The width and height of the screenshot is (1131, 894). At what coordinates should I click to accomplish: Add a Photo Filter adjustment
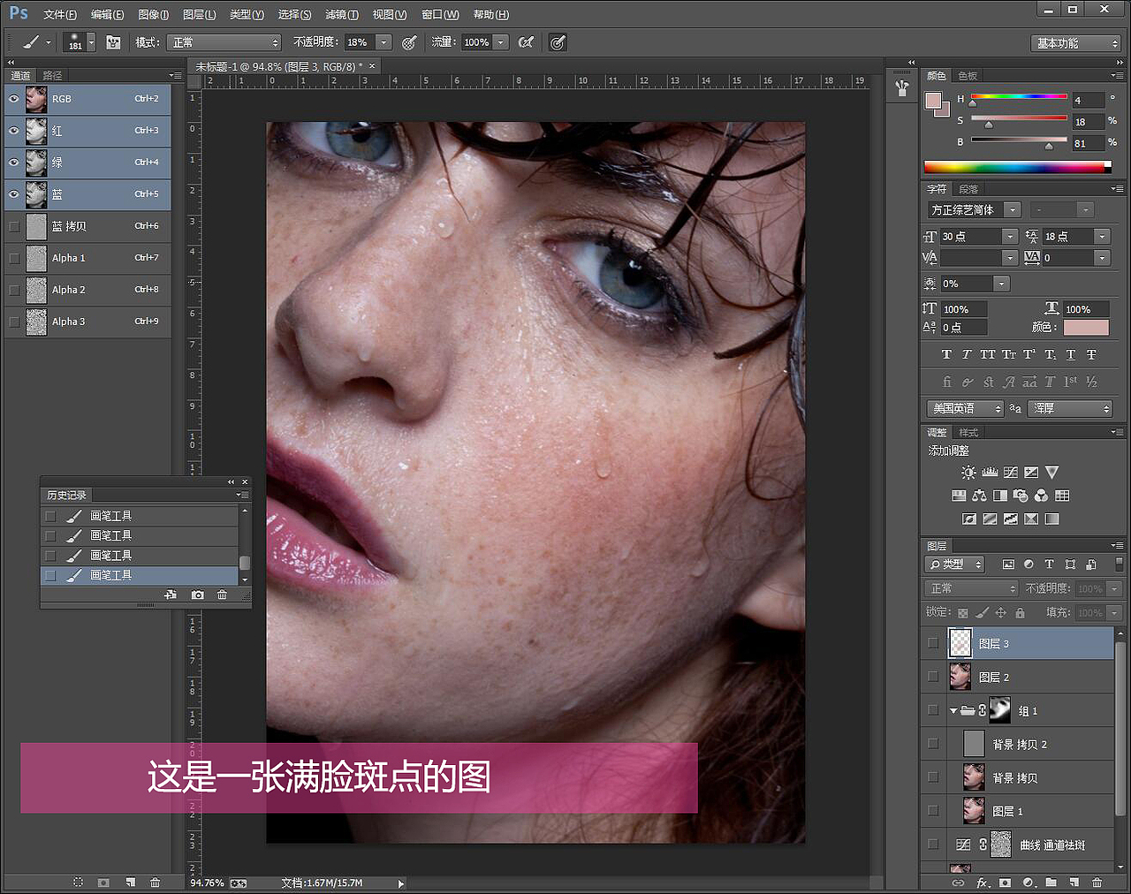pyautogui.click(x=1021, y=496)
